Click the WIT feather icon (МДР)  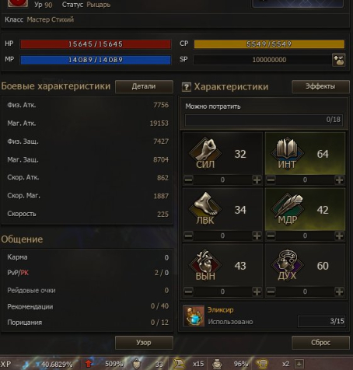point(287,208)
